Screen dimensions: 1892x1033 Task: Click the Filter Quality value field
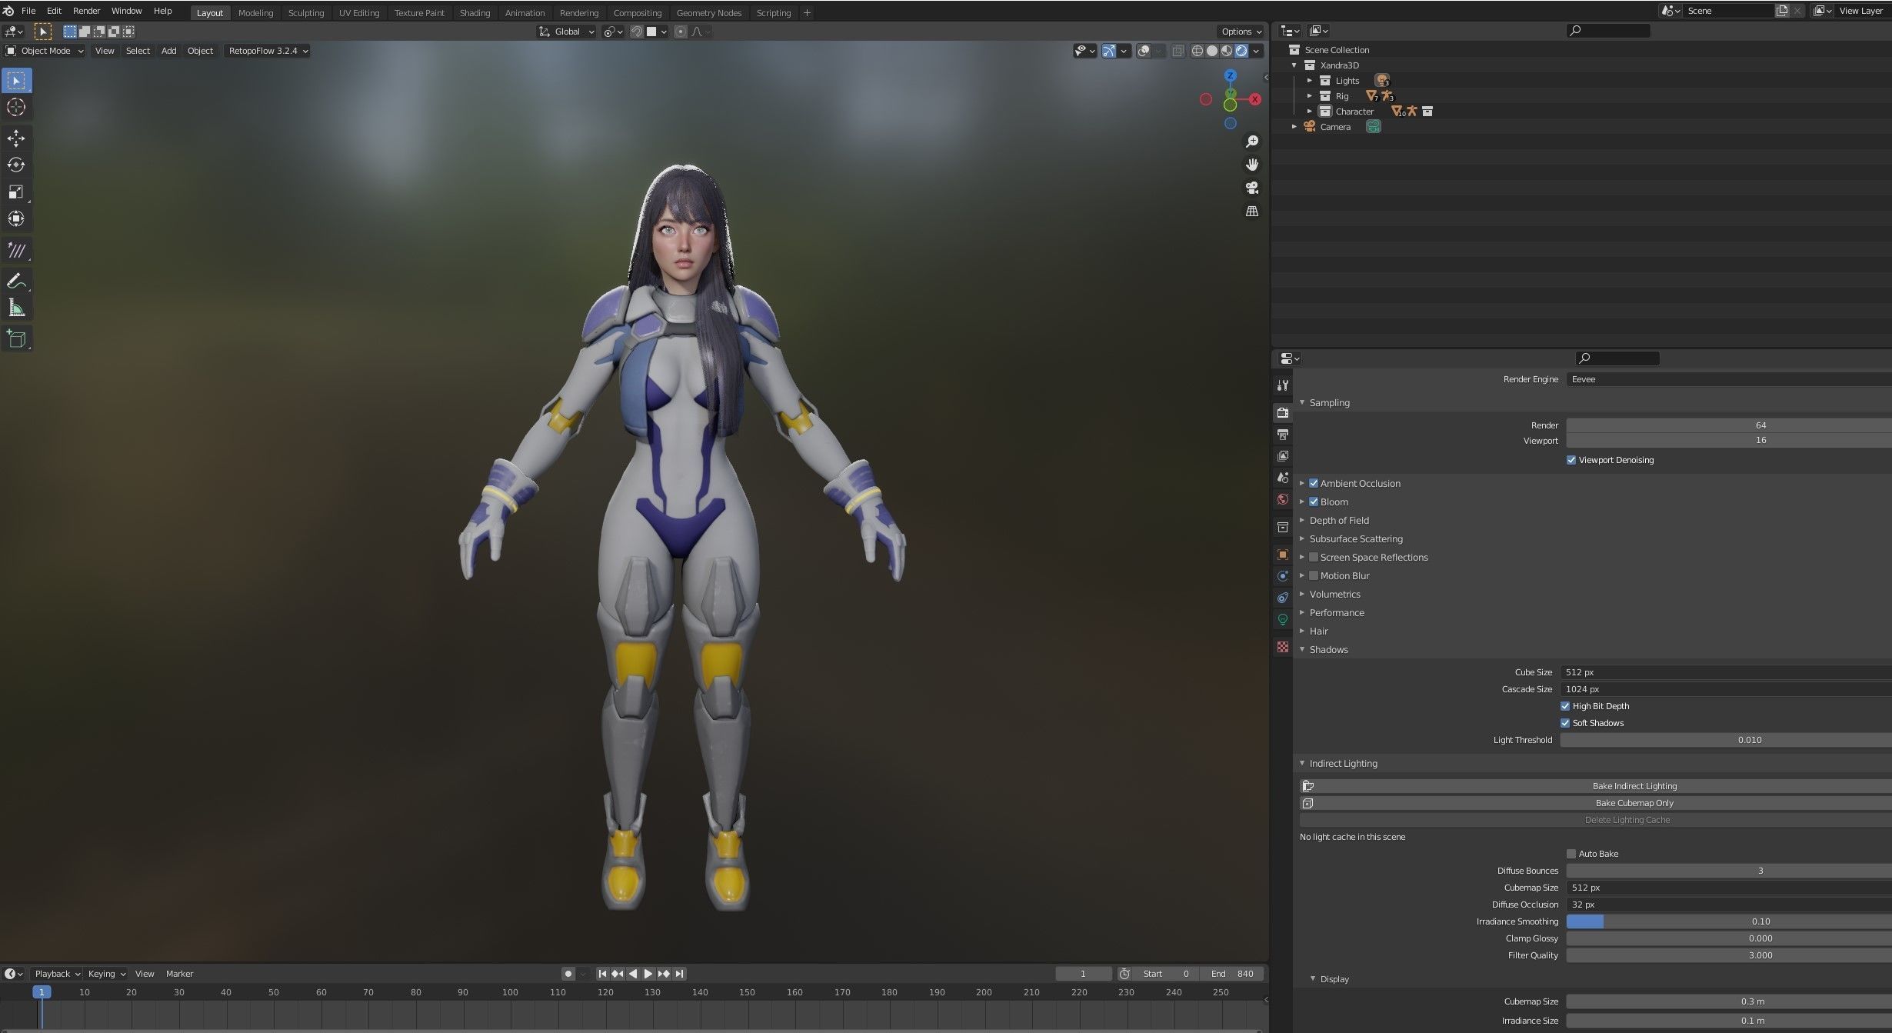[x=1729, y=955]
